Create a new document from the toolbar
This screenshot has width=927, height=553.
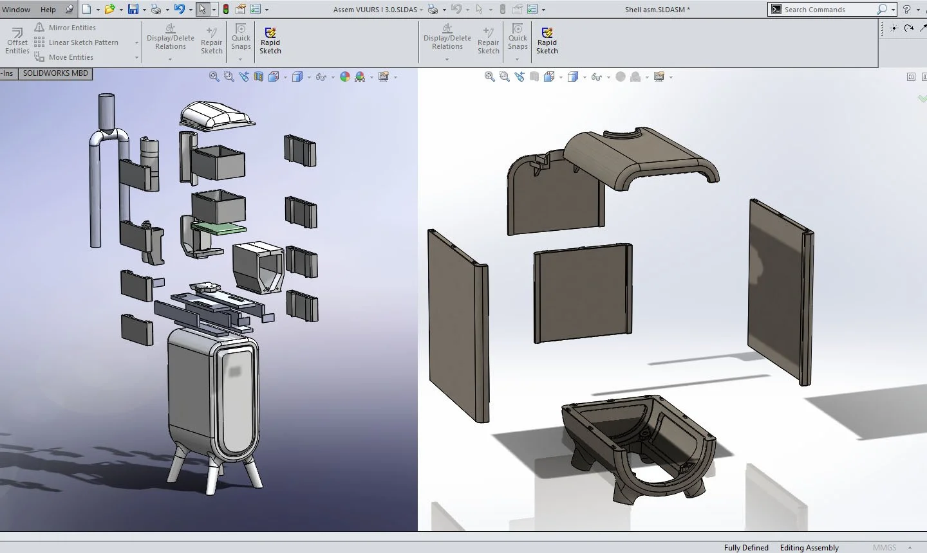87,9
